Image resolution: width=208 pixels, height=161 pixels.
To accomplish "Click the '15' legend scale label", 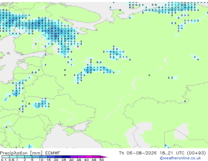I will tap(49, 160).
